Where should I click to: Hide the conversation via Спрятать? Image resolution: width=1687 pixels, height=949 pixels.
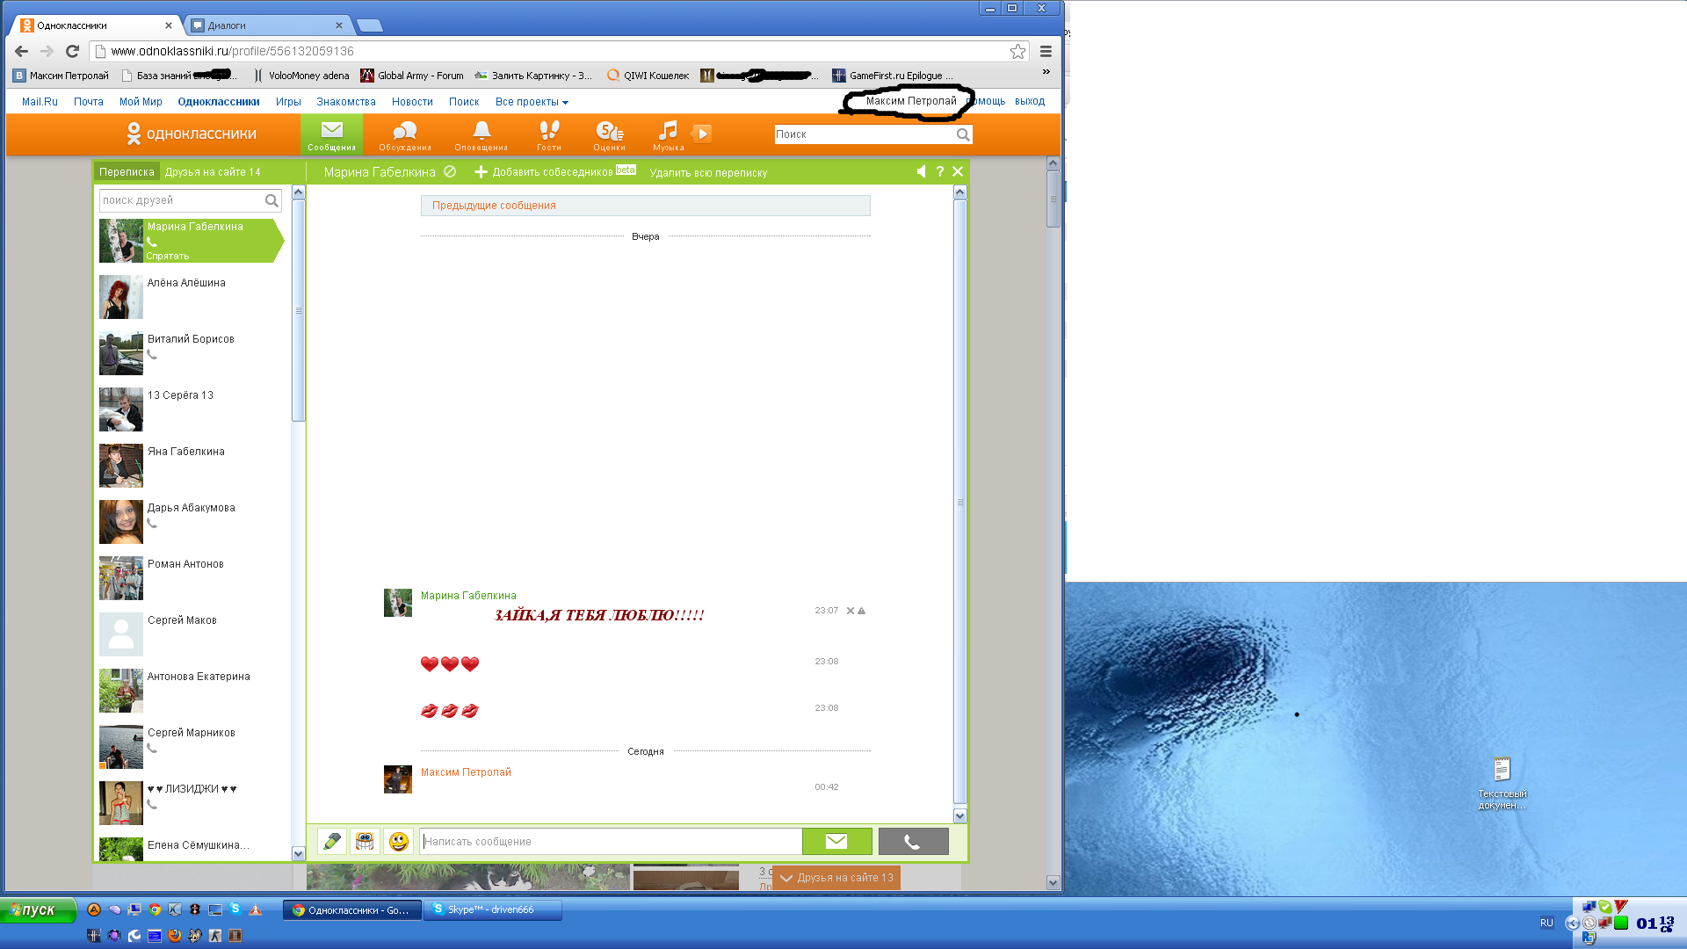167,256
